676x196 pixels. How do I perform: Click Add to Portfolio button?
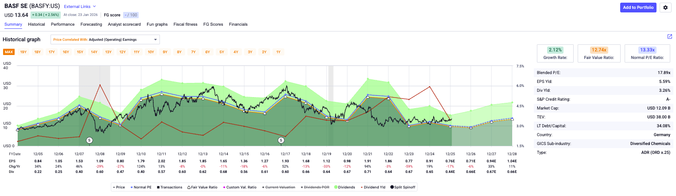[x=638, y=7]
